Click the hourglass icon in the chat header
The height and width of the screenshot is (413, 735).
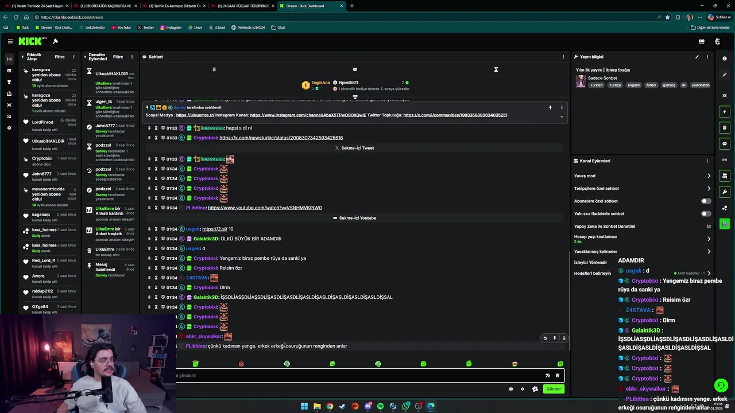[x=496, y=69]
